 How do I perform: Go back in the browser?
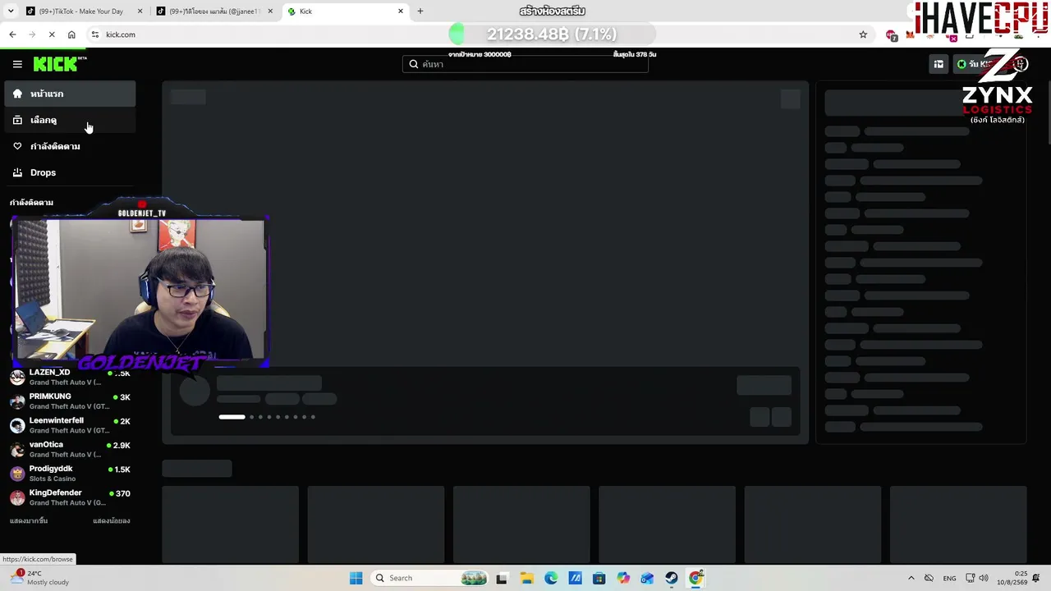[x=12, y=34]
